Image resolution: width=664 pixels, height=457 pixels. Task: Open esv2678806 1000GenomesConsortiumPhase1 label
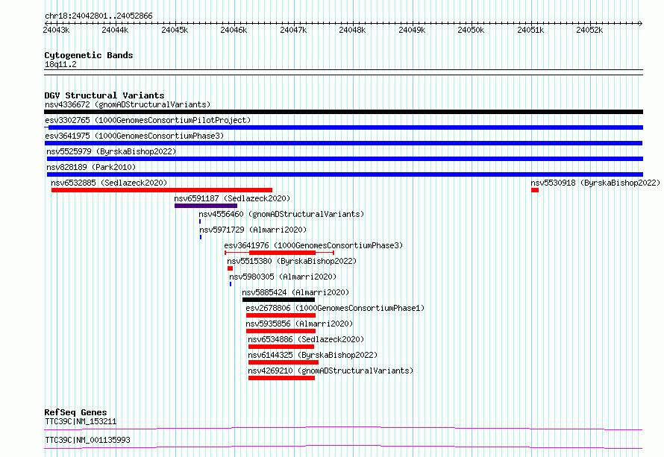click(x=335, y=308)
